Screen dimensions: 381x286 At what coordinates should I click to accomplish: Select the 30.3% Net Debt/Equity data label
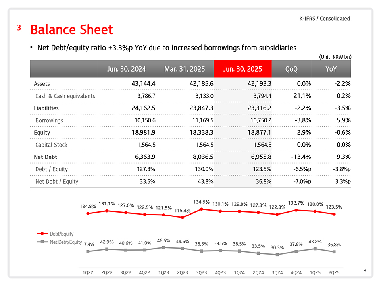tap(277, 248)
